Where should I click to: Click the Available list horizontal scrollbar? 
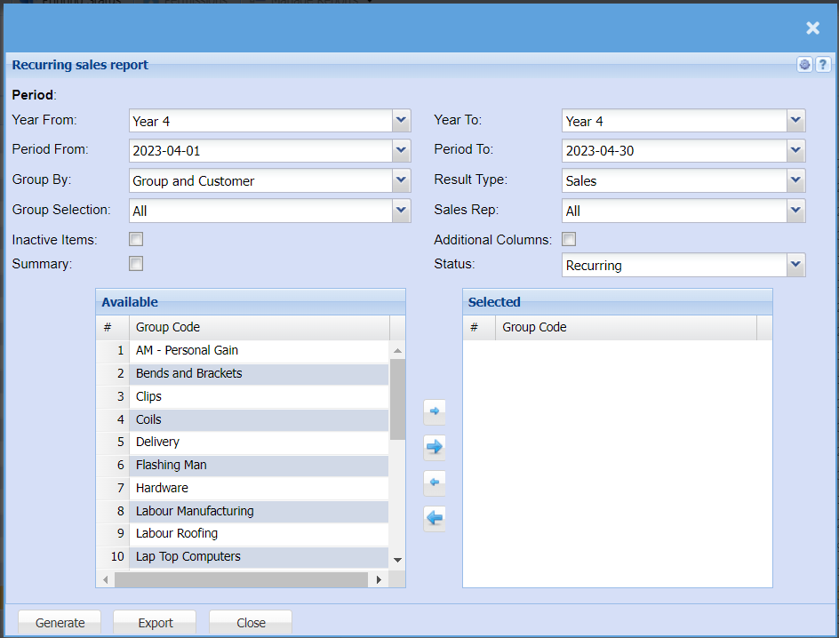pyautogui.click(x=240, y=579)
